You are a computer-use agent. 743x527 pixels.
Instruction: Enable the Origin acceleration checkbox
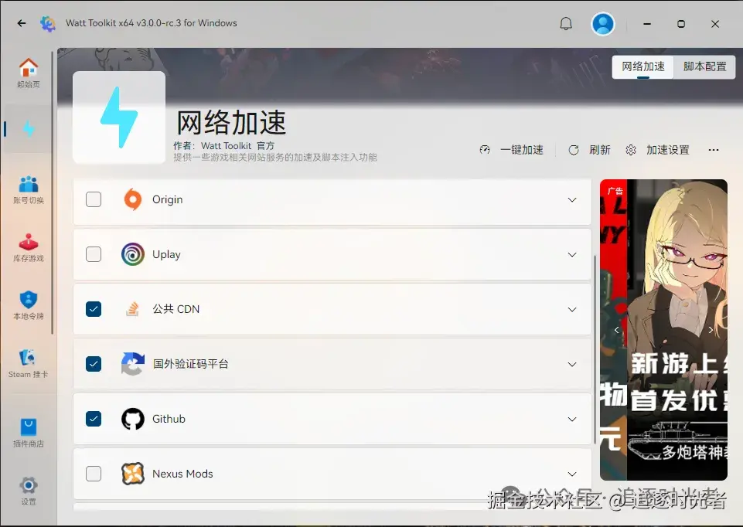pos(94,199)
